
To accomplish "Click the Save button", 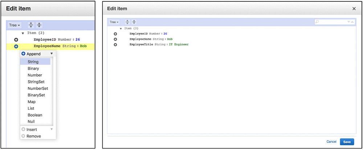I will 347,142.
